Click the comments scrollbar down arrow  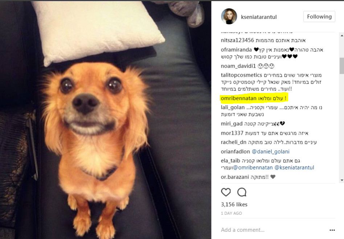point(342,181)
